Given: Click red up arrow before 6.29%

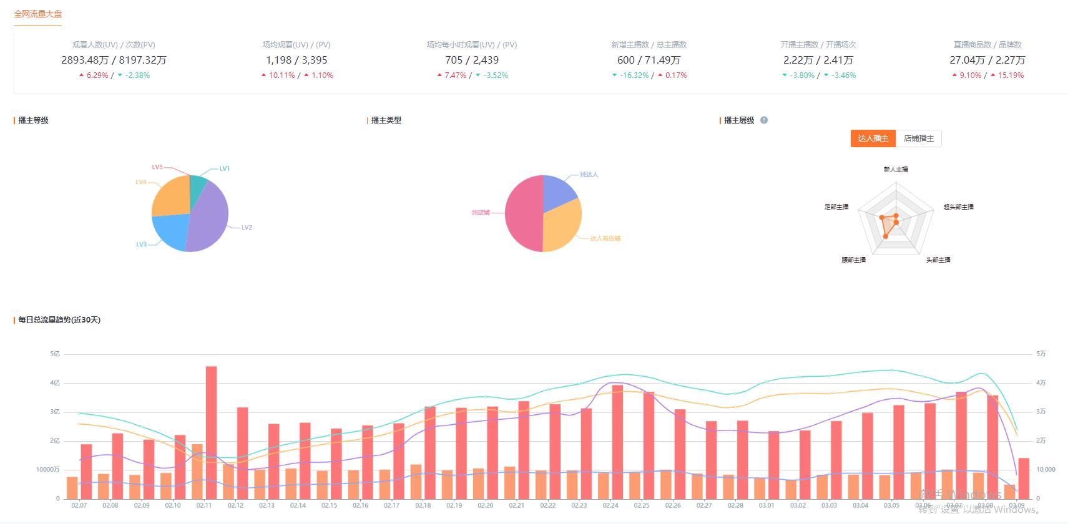Looking at the screenshot, I should coord(81,75).
